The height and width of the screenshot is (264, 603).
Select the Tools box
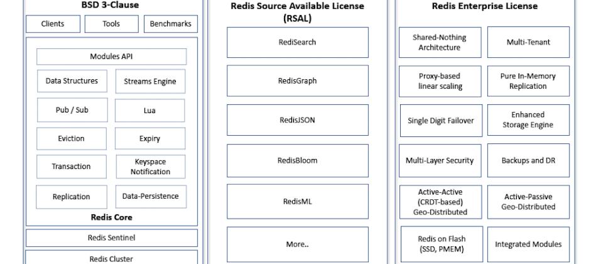pos(112,24)
